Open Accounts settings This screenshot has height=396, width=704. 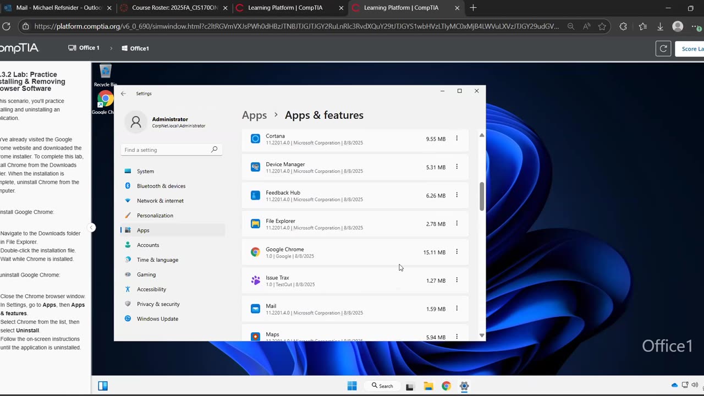pos(173,245)
